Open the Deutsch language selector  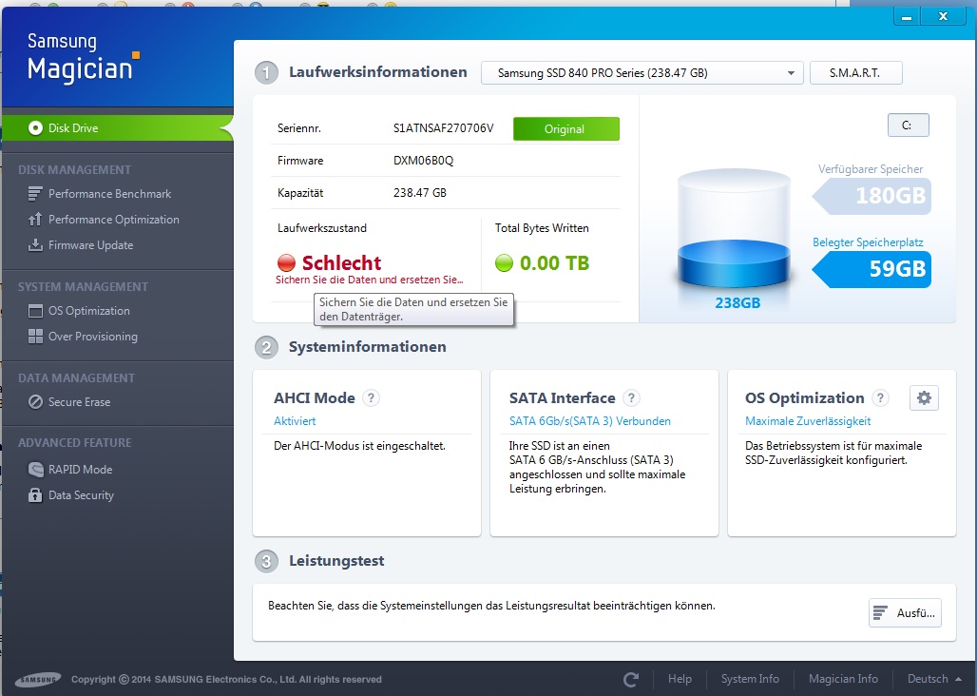pos(934,679)
